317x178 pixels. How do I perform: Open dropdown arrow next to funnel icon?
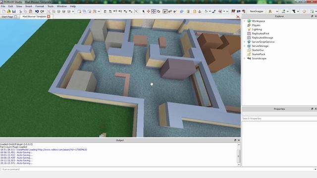click(298, 11)
